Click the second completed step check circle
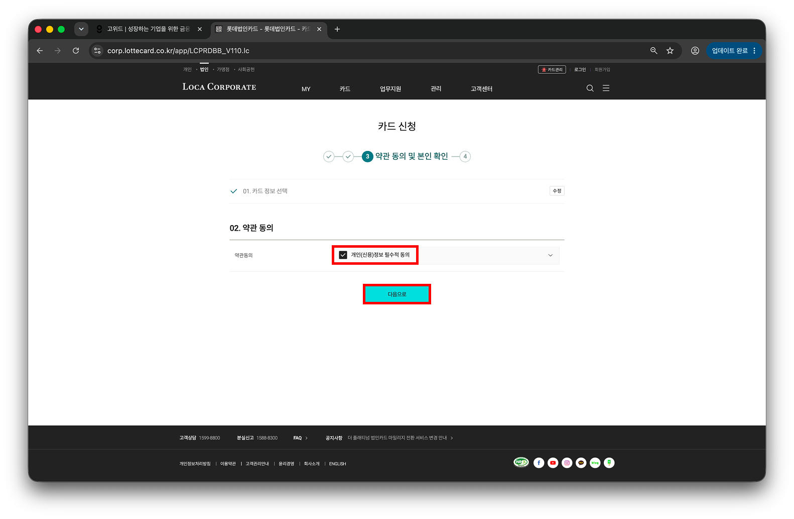This screenshot has height=519, width=794. click(348, 156)
